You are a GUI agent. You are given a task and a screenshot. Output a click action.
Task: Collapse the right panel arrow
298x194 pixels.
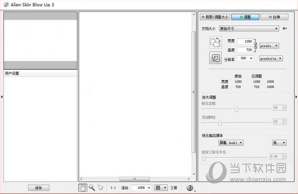tap(296, 97)
